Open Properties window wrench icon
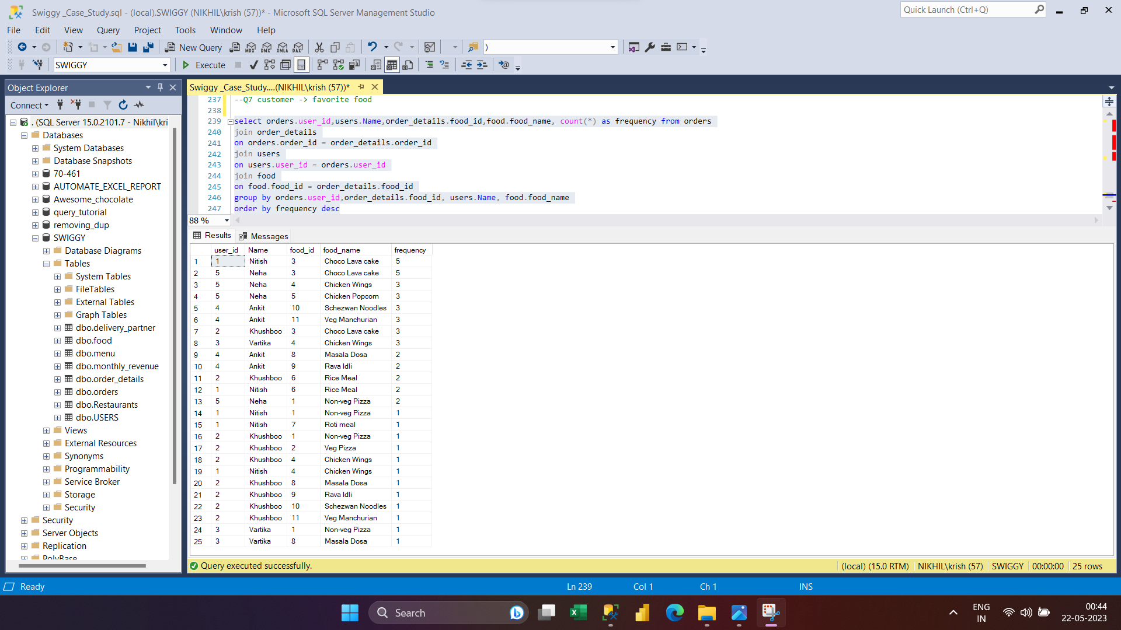 click(650, 47)
